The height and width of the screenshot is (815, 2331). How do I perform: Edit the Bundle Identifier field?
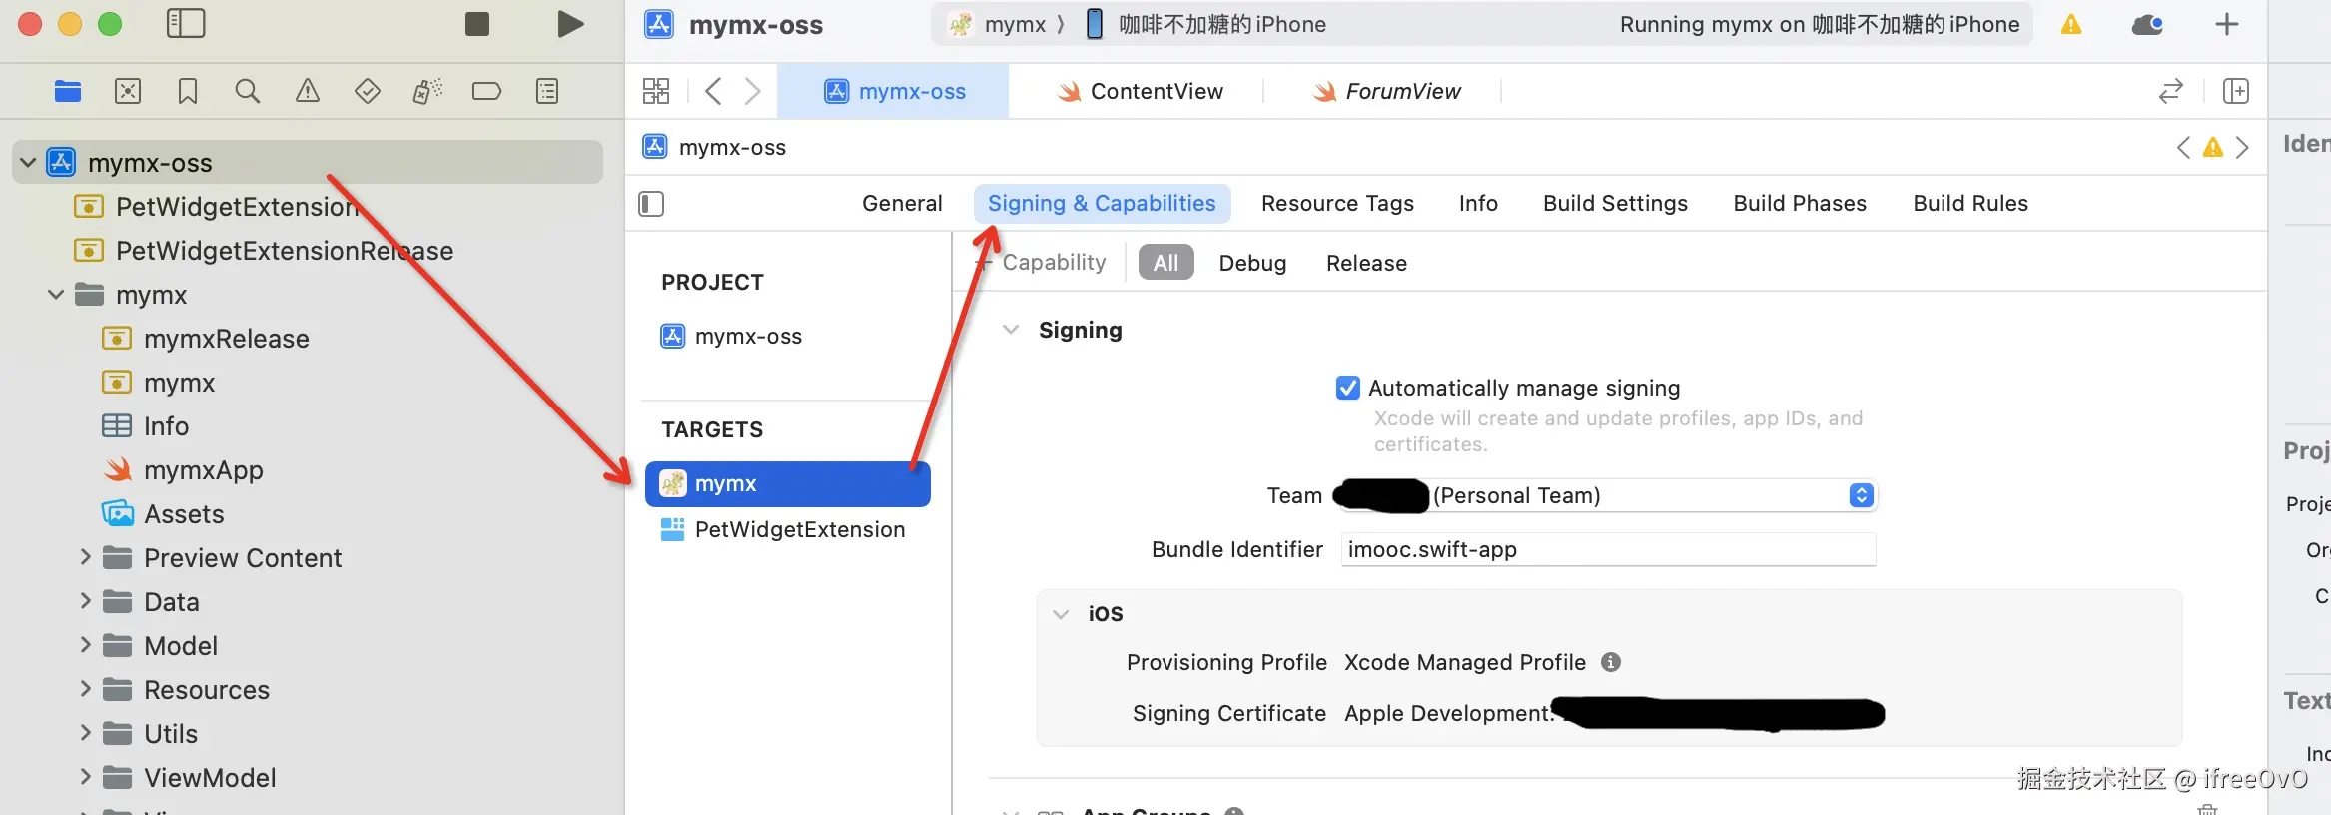click(x=1608, y=549)
